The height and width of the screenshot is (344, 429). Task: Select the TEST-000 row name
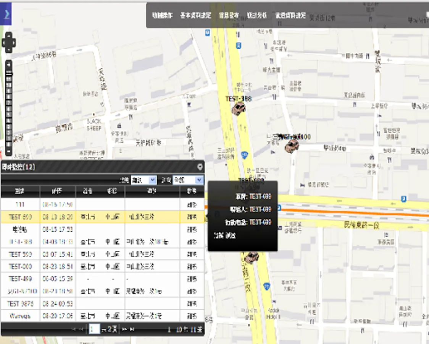pyautogui.click(x=20, y=266)
